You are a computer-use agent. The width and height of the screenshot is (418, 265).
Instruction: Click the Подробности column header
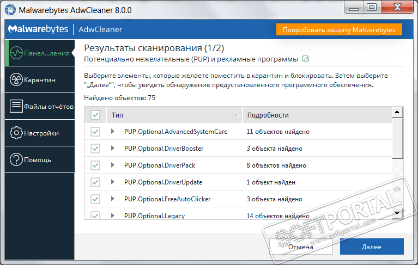(317, 115)
